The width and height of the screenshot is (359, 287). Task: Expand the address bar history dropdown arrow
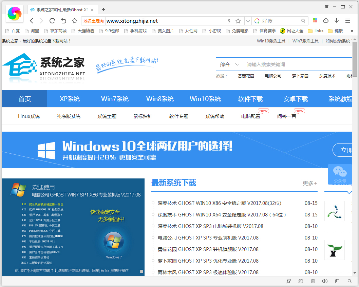[248, 21]
